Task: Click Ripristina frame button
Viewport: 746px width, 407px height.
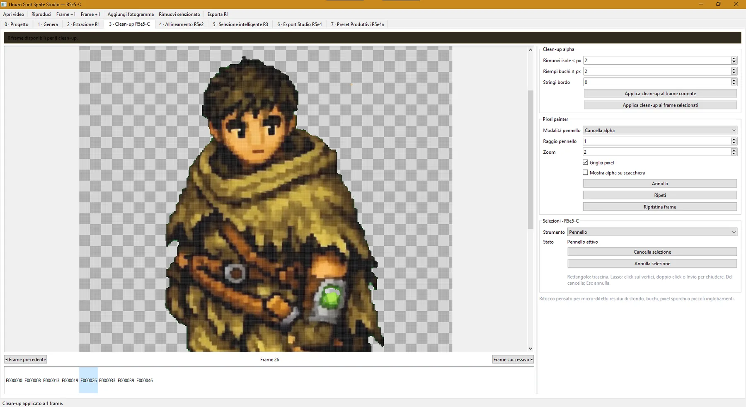Action: coord(660,207)
